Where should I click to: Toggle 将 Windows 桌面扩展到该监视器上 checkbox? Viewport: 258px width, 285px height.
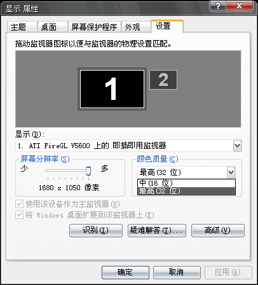tap(19, 215)
